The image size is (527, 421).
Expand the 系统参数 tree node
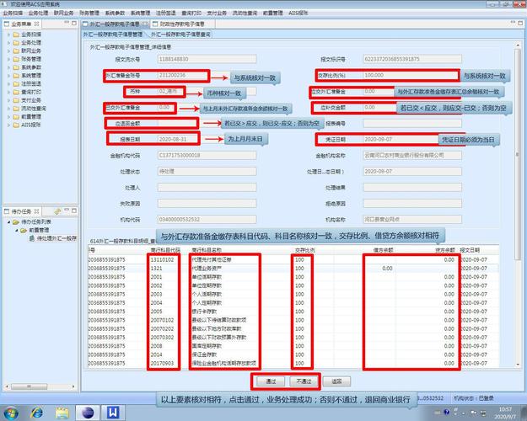pos(8,67)
